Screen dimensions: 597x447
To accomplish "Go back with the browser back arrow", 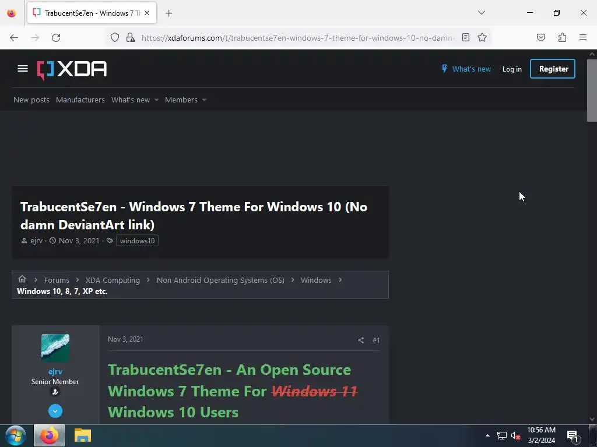I will tap(14, 38).
